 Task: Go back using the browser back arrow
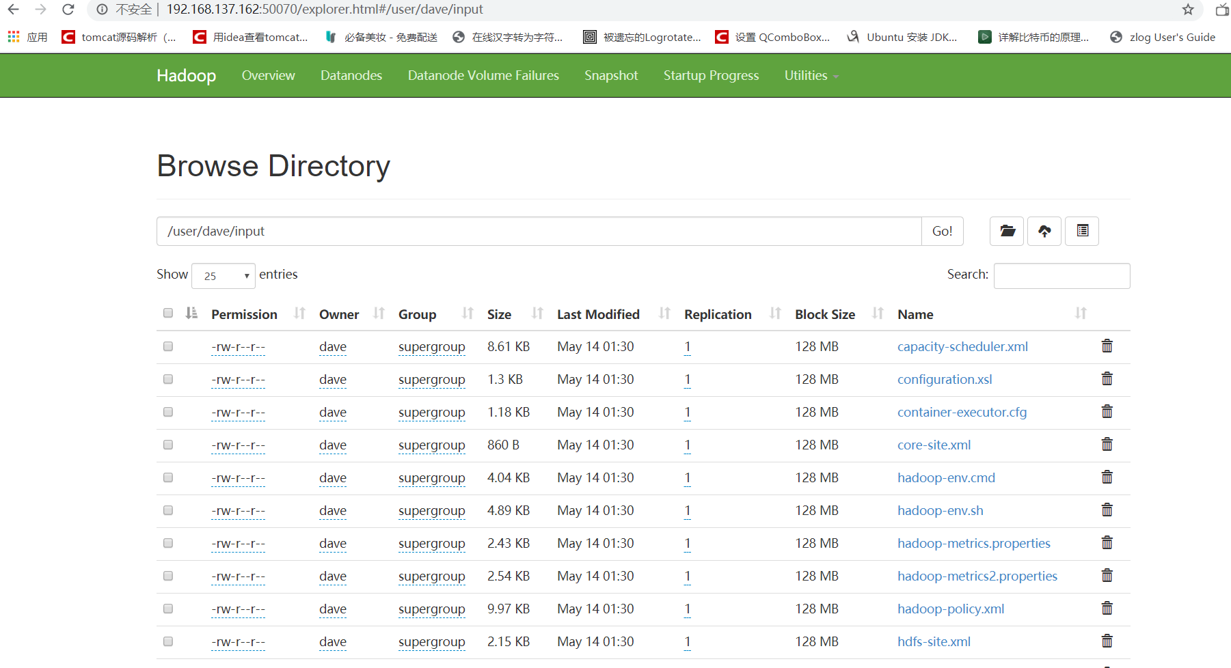coord(13,10)
